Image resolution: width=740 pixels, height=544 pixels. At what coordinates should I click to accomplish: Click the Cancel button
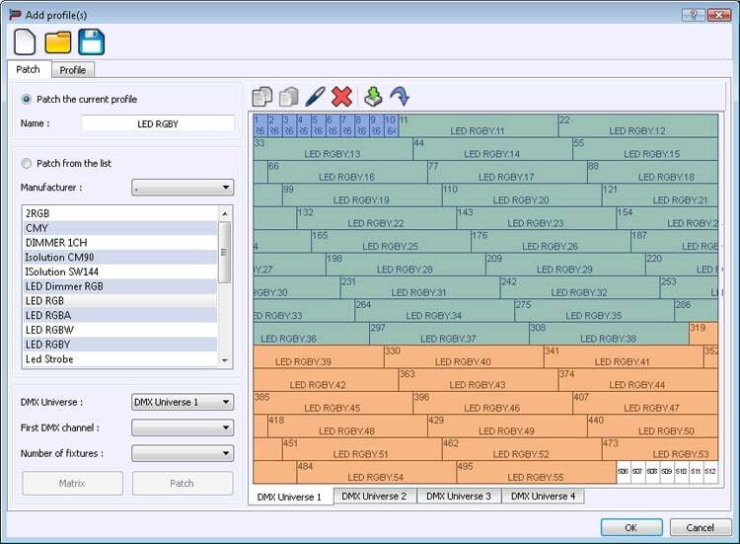pyautogui.click(x=701, y=527)
